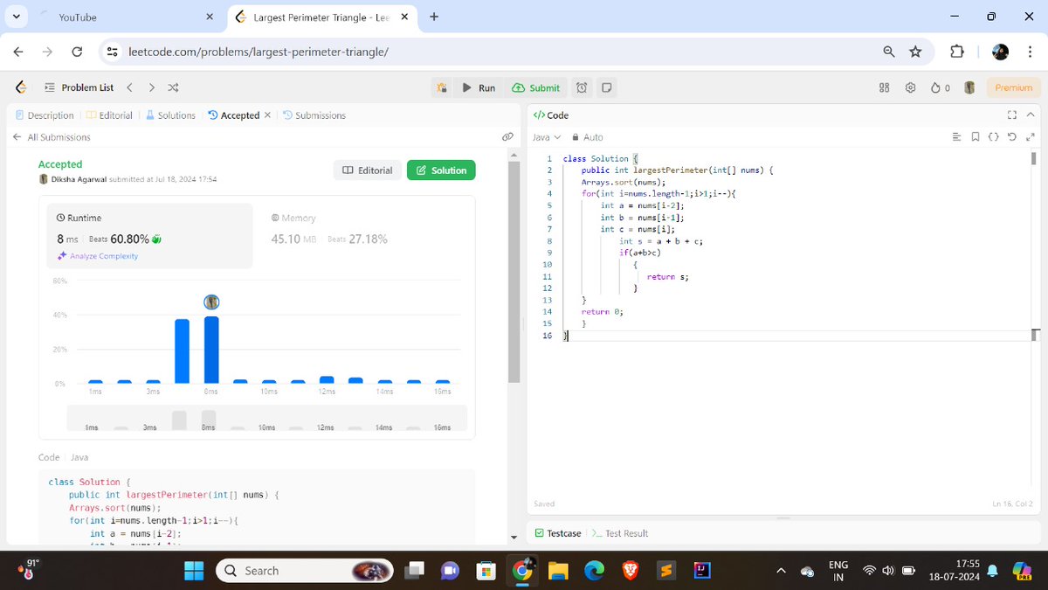The height and width of the screenshot is (590, 1048).
Task: Submit the solution
Action: (536, 87)
